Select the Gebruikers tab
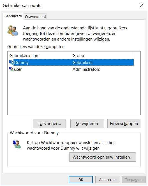The width and height of the screenshot is (148, 186). pyautogui.click(x=13, y=16)
